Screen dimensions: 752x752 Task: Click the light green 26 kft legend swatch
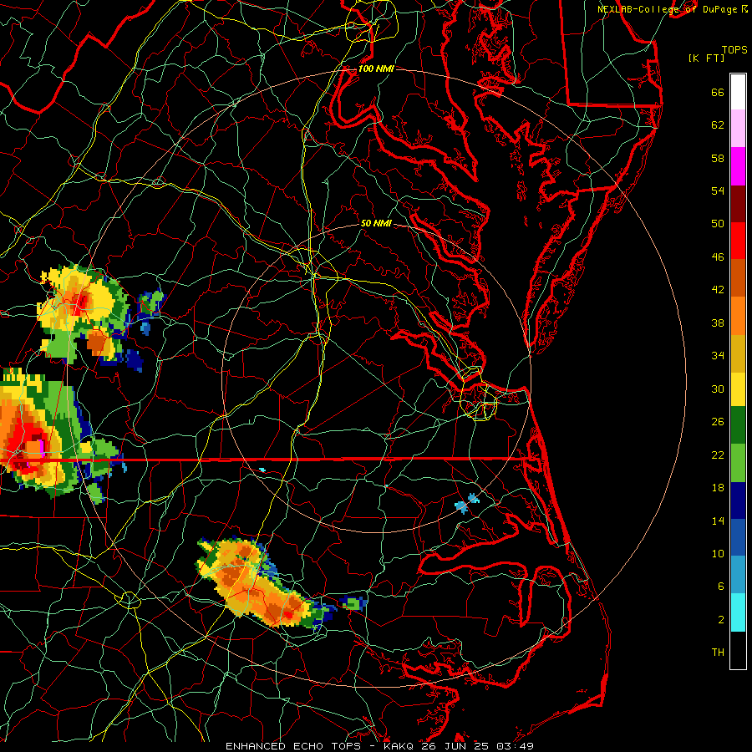738,463
